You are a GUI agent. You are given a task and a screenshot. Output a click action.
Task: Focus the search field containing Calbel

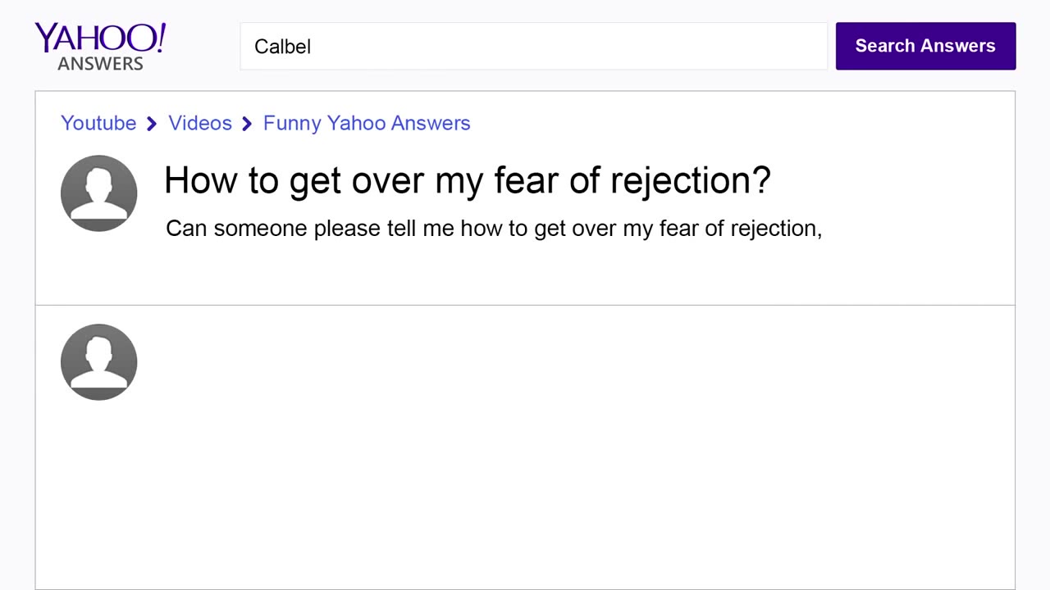533,46
